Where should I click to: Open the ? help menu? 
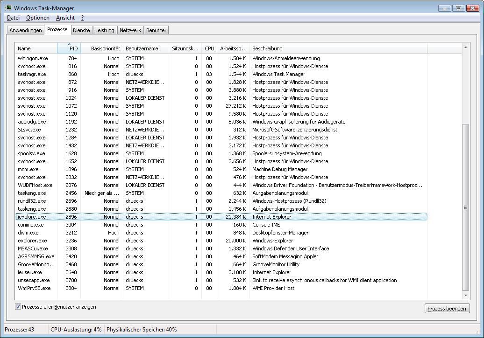82,18
